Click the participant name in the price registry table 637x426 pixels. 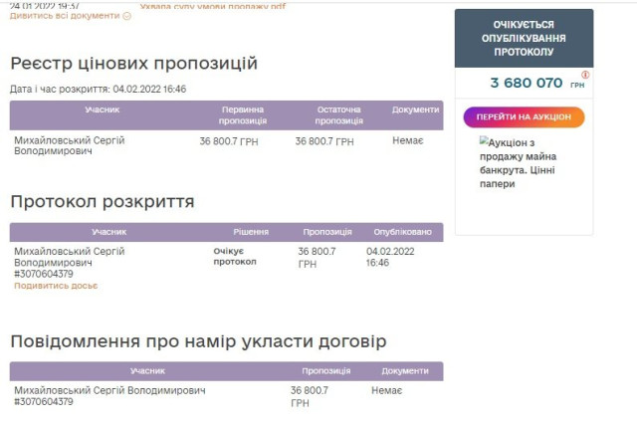coord(69,146)
